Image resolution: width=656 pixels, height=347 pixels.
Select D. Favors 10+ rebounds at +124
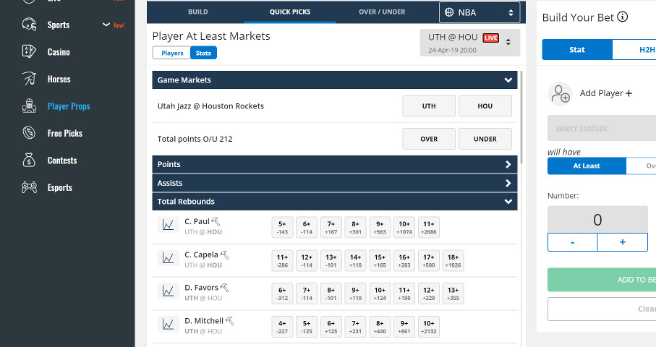380,294
